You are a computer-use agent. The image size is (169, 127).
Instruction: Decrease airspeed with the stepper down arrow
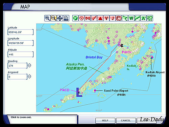coord(29,78)
